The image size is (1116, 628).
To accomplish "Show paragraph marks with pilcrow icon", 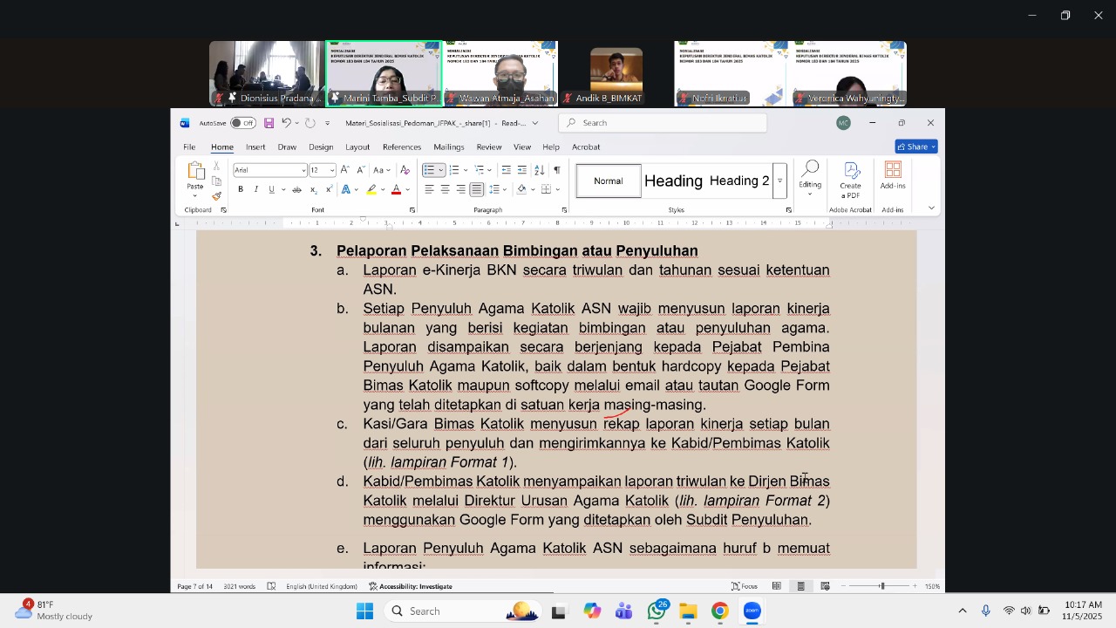I will click(557, 170).
